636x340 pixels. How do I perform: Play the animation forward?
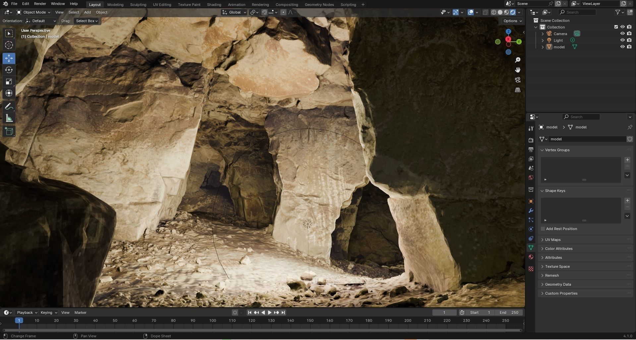[269, 313]
